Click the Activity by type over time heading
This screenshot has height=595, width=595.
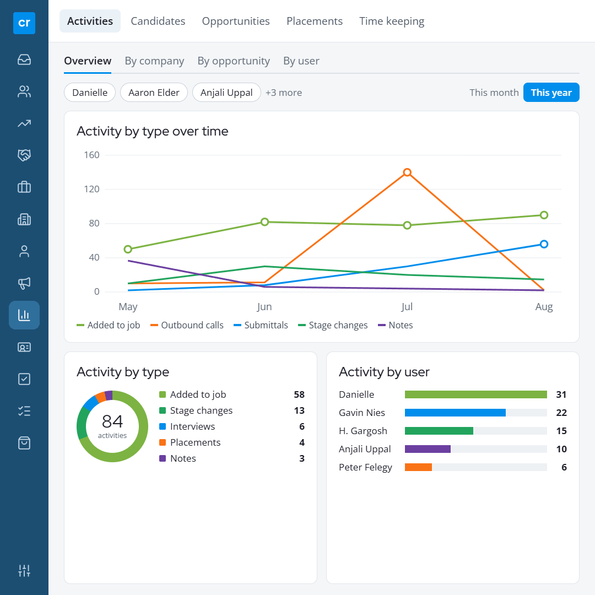pyautogui.click(x=153, y=131)
